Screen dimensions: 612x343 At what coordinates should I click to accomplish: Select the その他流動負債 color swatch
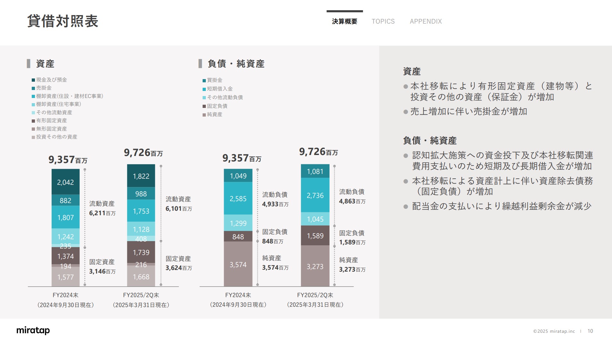pos(204,97)
